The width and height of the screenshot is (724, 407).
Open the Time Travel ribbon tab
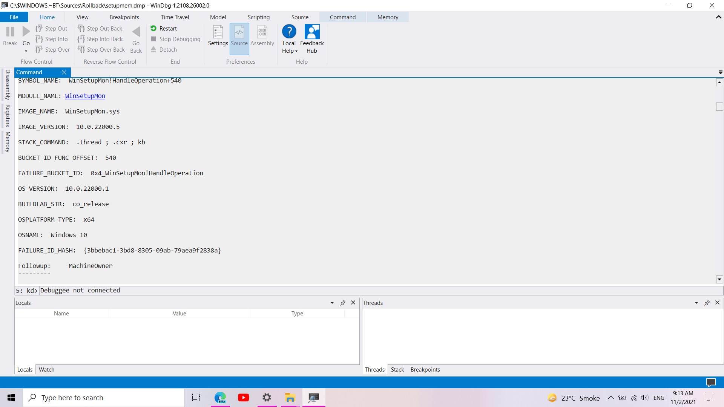pyautogui.click(x=175, y=17)
